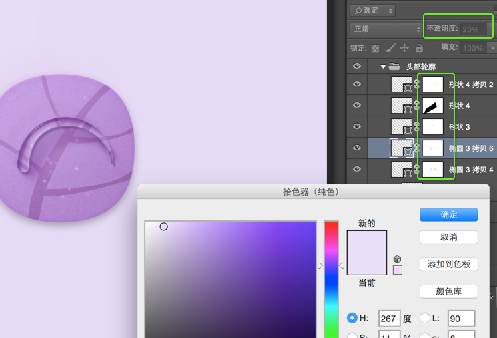This screenshot has height=338, width=497.
Task: Click the 头部轮廓 group name
Action: [421, 67]
